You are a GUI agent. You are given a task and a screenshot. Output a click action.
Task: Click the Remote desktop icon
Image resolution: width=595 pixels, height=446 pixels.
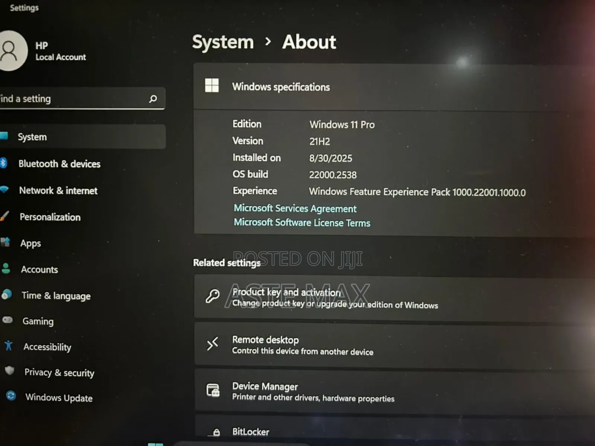212,344
